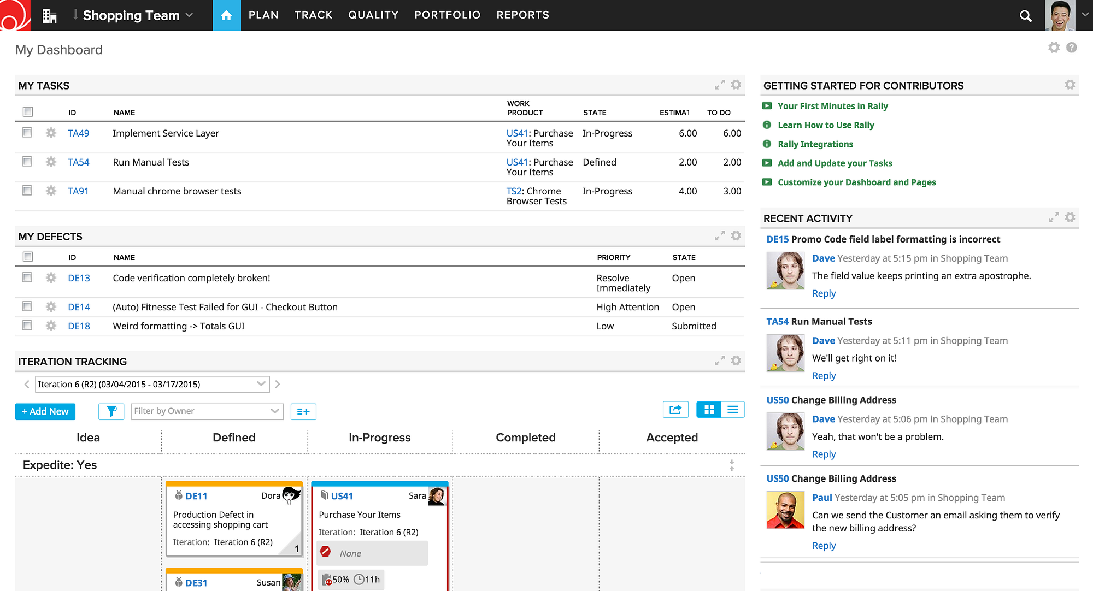Switch to list view icon
This screenshot has height=591, width=1093.
coord(733,410)
